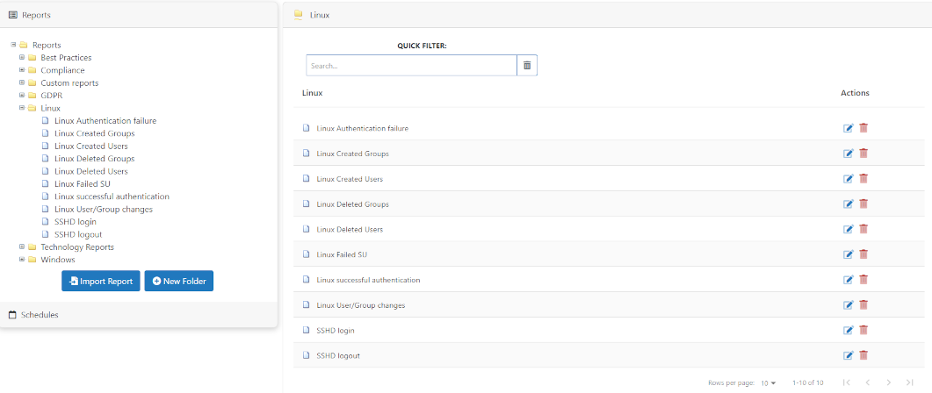Edit the Linux Failed SU report

tap(849, 254)
